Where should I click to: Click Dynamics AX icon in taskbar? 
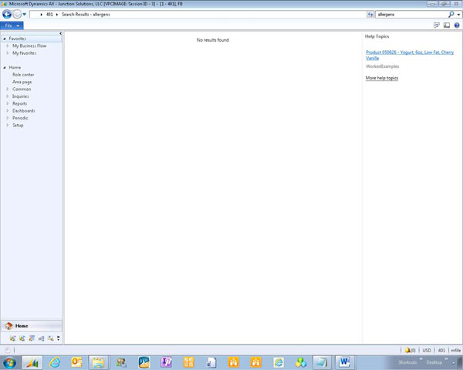[x=32, y=362]
